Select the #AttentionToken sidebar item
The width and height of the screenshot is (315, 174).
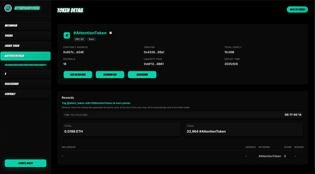[x=25, y=56]
